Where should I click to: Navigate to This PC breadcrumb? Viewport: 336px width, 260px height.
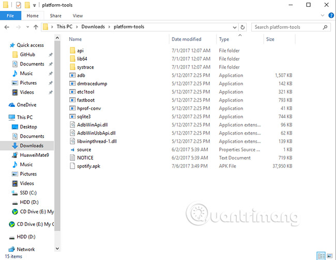point(64,27)
